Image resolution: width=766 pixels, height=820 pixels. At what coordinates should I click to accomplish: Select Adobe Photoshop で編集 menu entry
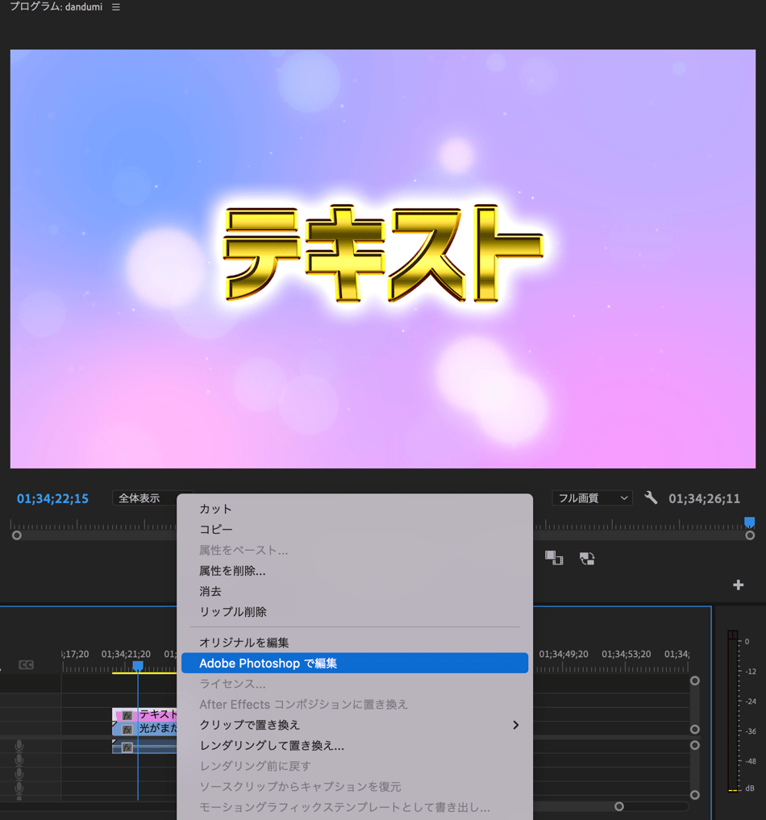[x=355, y=663]
